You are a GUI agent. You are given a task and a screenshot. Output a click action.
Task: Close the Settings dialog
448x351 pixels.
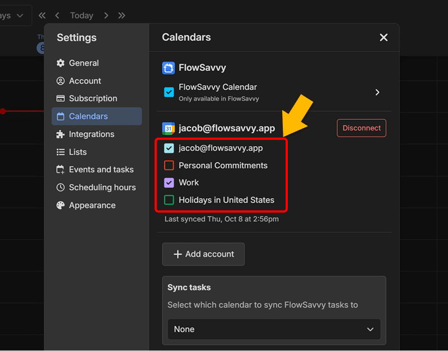coord(384,38)
